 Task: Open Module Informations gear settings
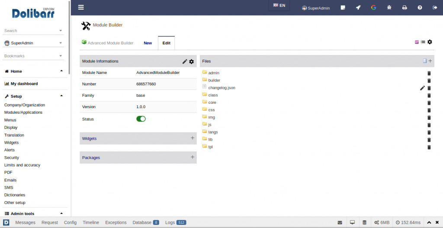pos(192,61)
